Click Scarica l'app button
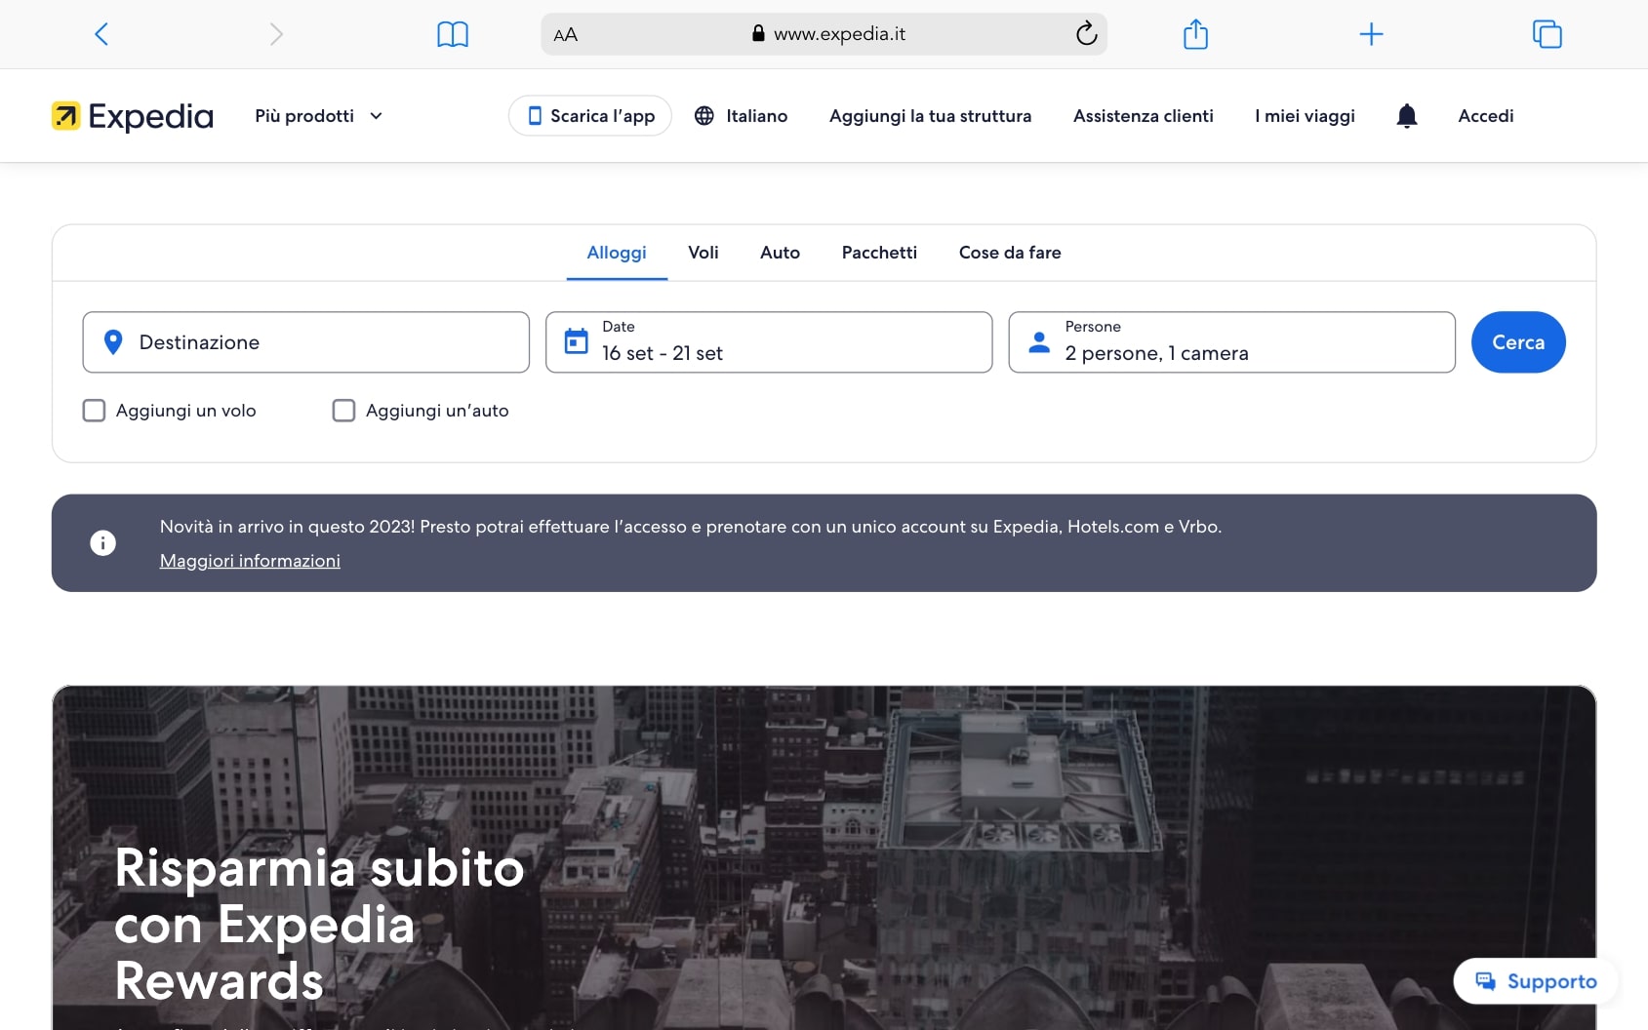Screen dimensions: 1648x1030 point(590,116)
